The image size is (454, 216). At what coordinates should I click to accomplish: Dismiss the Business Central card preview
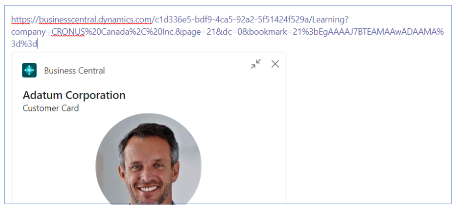pyautogui.click(x=275, y=64)
